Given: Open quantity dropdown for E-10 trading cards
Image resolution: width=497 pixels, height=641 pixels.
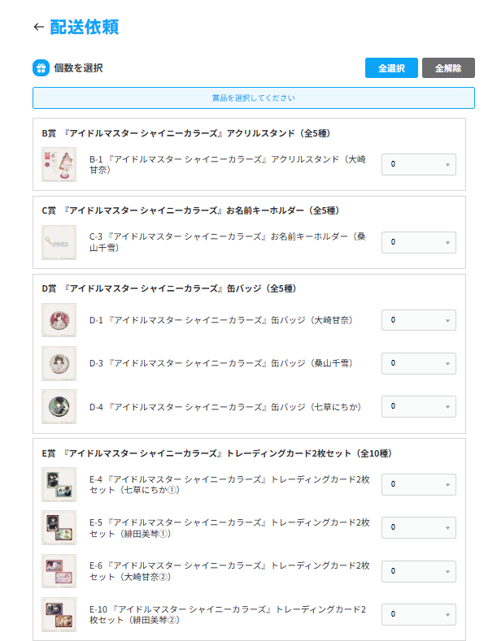Looking at the screenshot, I should tap(418, 614).
